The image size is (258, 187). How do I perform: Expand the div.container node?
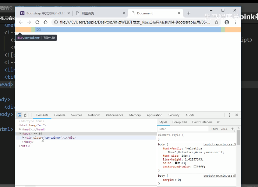[x=23, y=137]
